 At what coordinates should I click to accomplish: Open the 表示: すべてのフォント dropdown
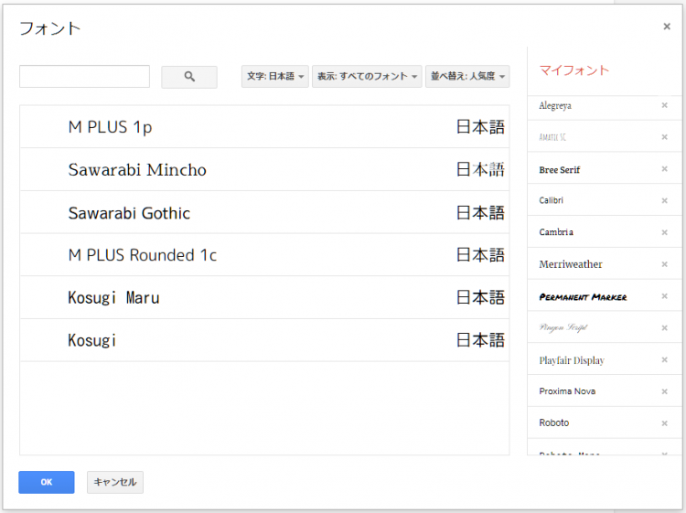tap(367, 77)
